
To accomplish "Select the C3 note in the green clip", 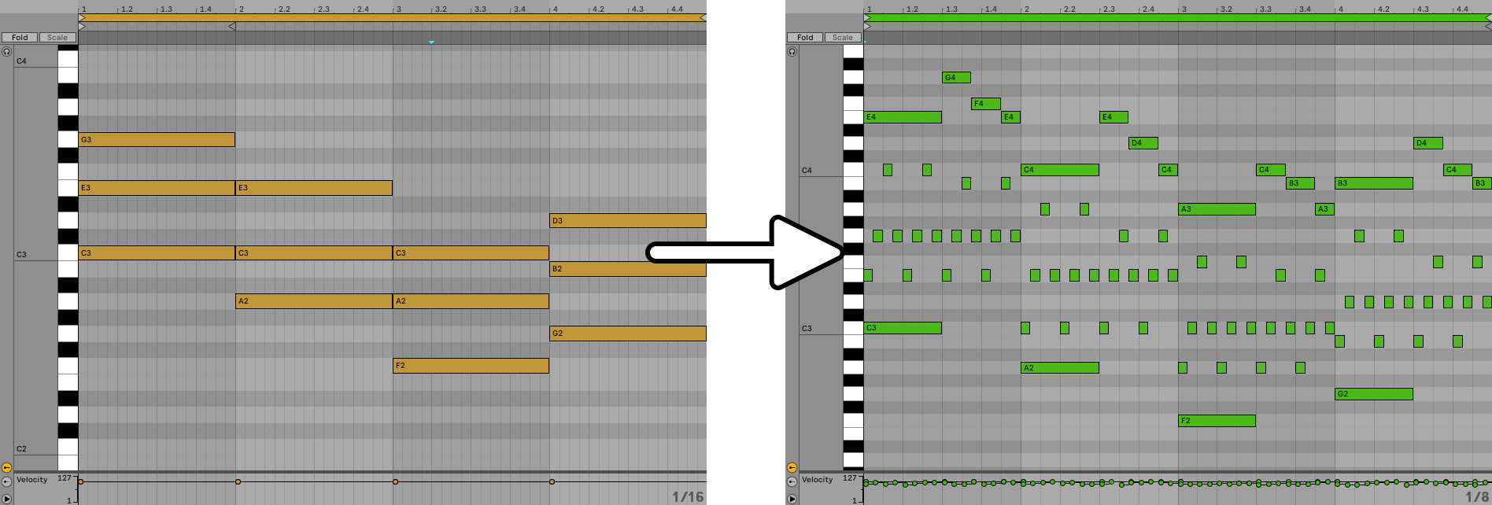I will pos(903,328).
